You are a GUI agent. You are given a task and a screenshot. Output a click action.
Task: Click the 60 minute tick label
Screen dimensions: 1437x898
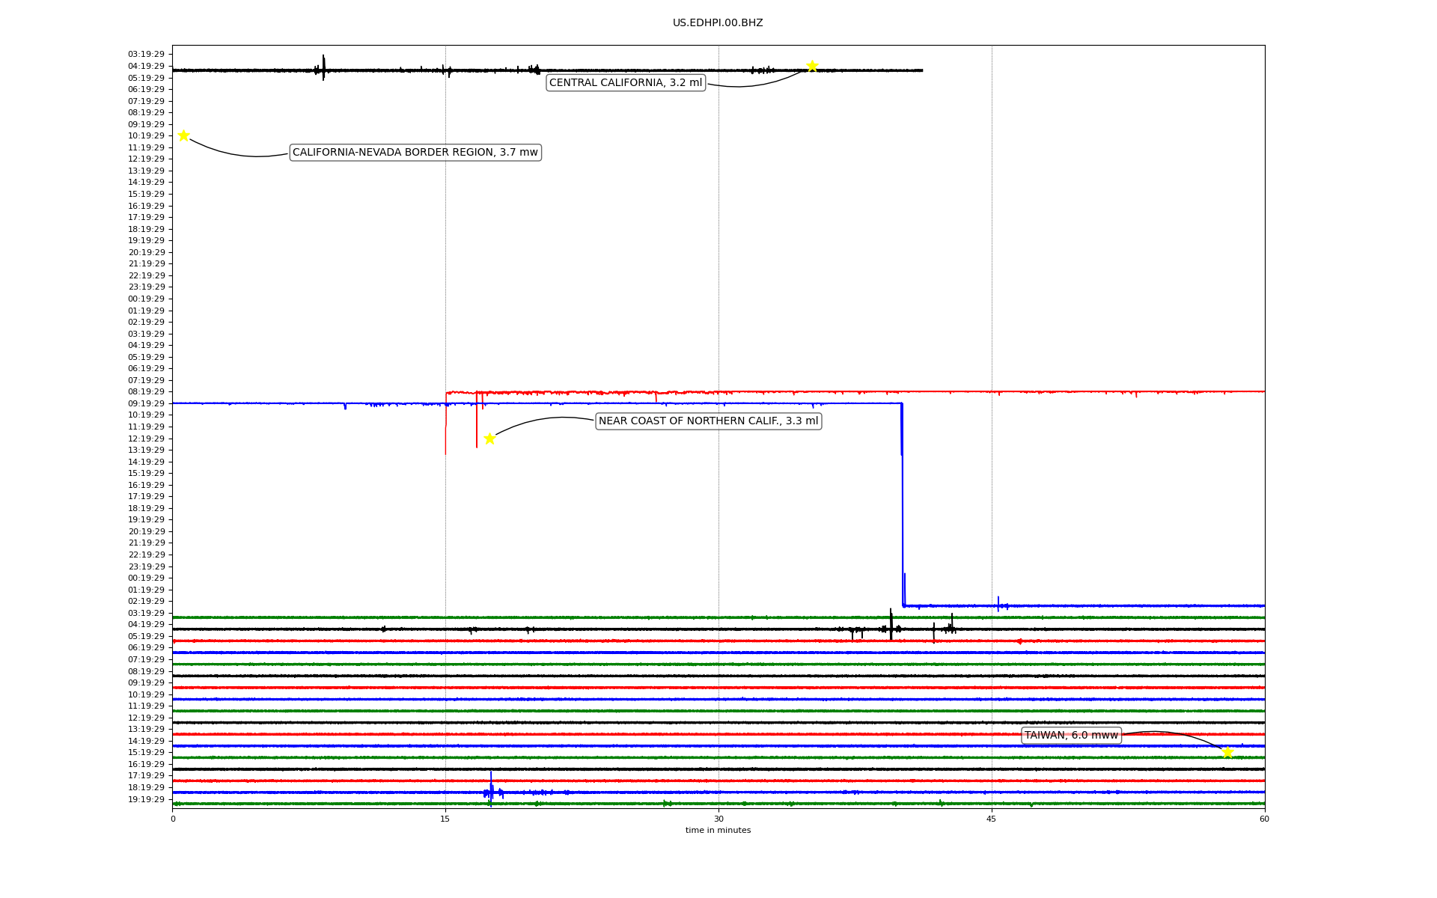pyautogui.click(x=1264, y=819)
